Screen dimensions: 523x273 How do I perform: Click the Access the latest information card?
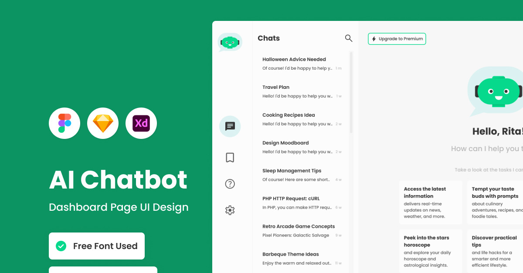pos(431,202)
